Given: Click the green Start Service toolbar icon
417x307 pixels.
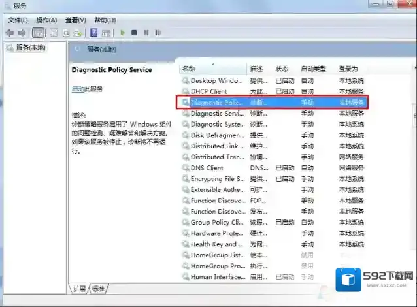Looking at the screenshot, I should click(123, 33).
